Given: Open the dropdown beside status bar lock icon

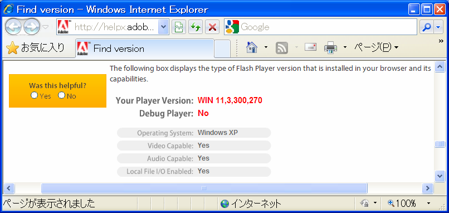Looking at the screenshot, I should pos(375,204).
